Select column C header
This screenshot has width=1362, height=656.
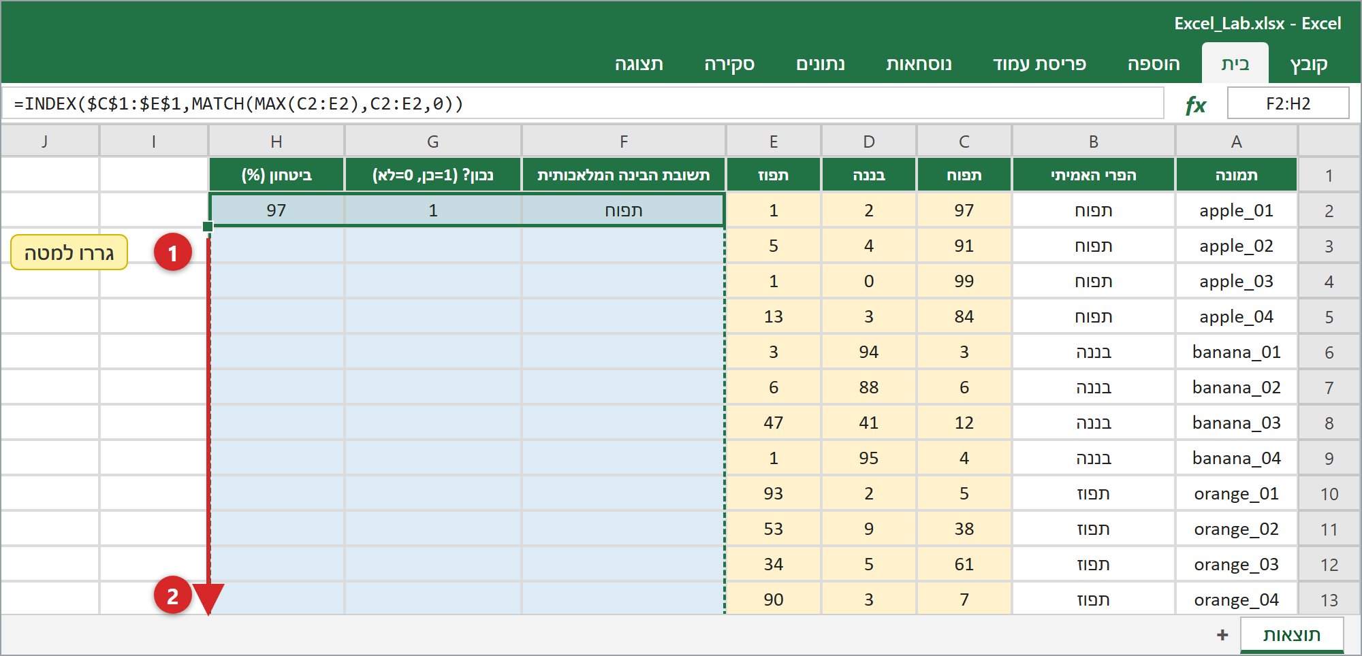tap(964, 142)
